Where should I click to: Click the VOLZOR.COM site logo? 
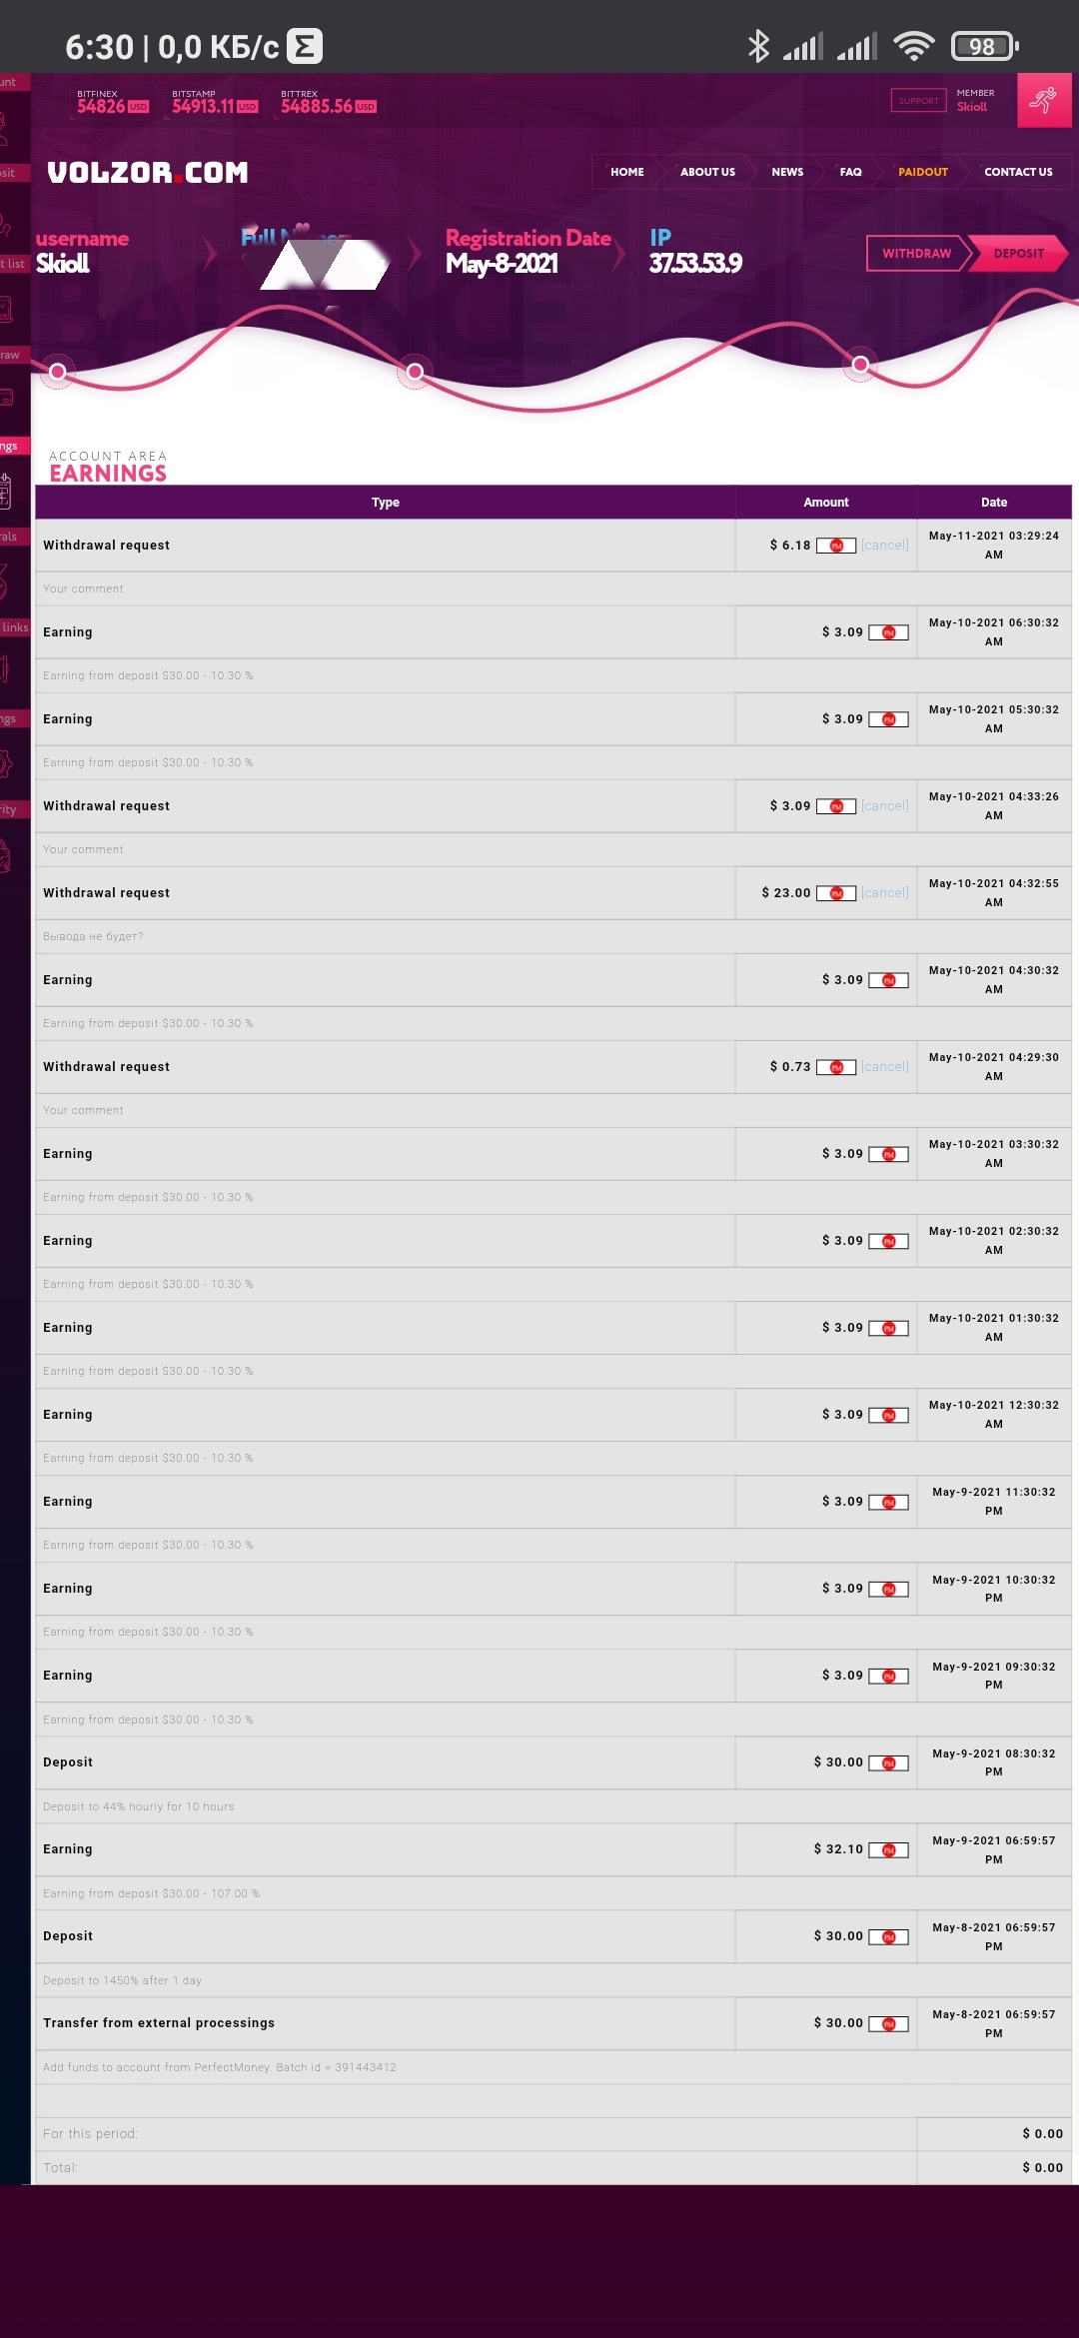pos(148,173)
